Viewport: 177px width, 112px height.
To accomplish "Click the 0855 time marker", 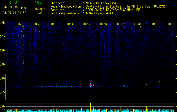I will (87, 24).
